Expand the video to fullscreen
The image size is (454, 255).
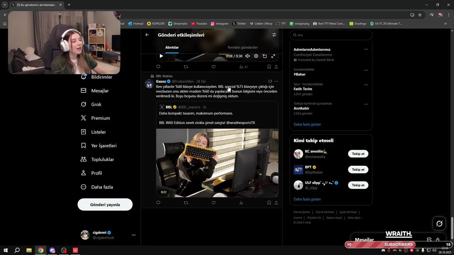[273, 56]
